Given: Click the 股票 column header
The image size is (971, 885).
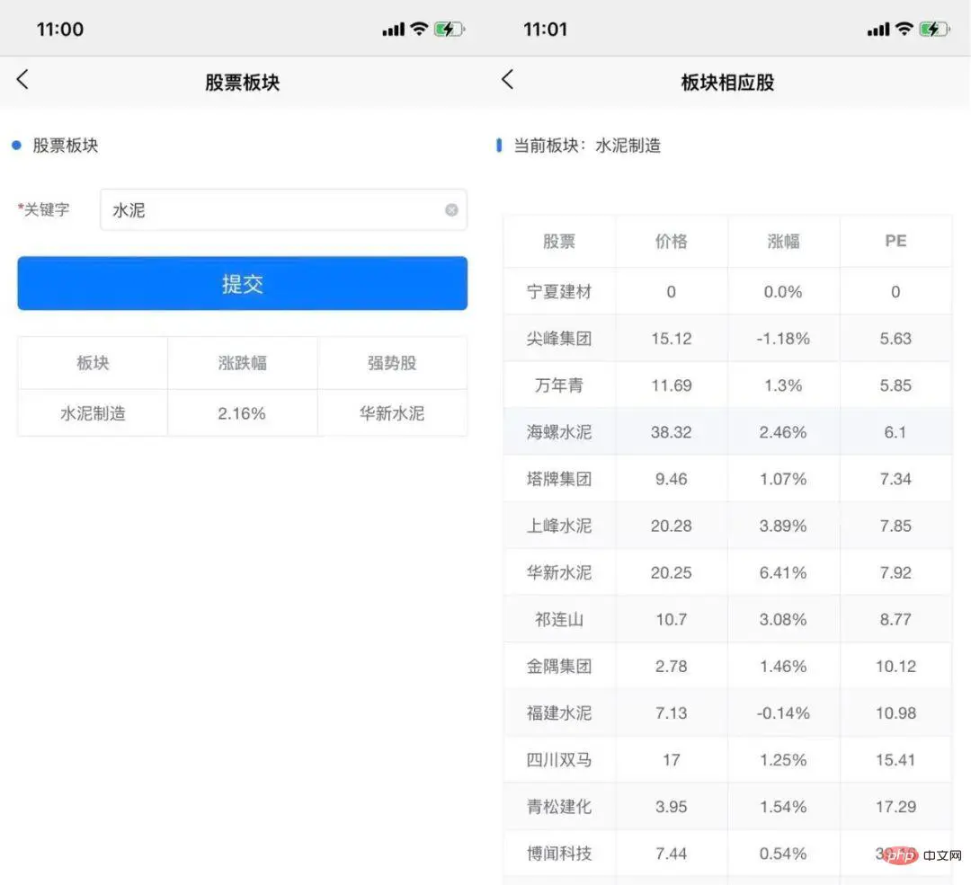Looking at the screenshot, I should [x=559, y=241].
